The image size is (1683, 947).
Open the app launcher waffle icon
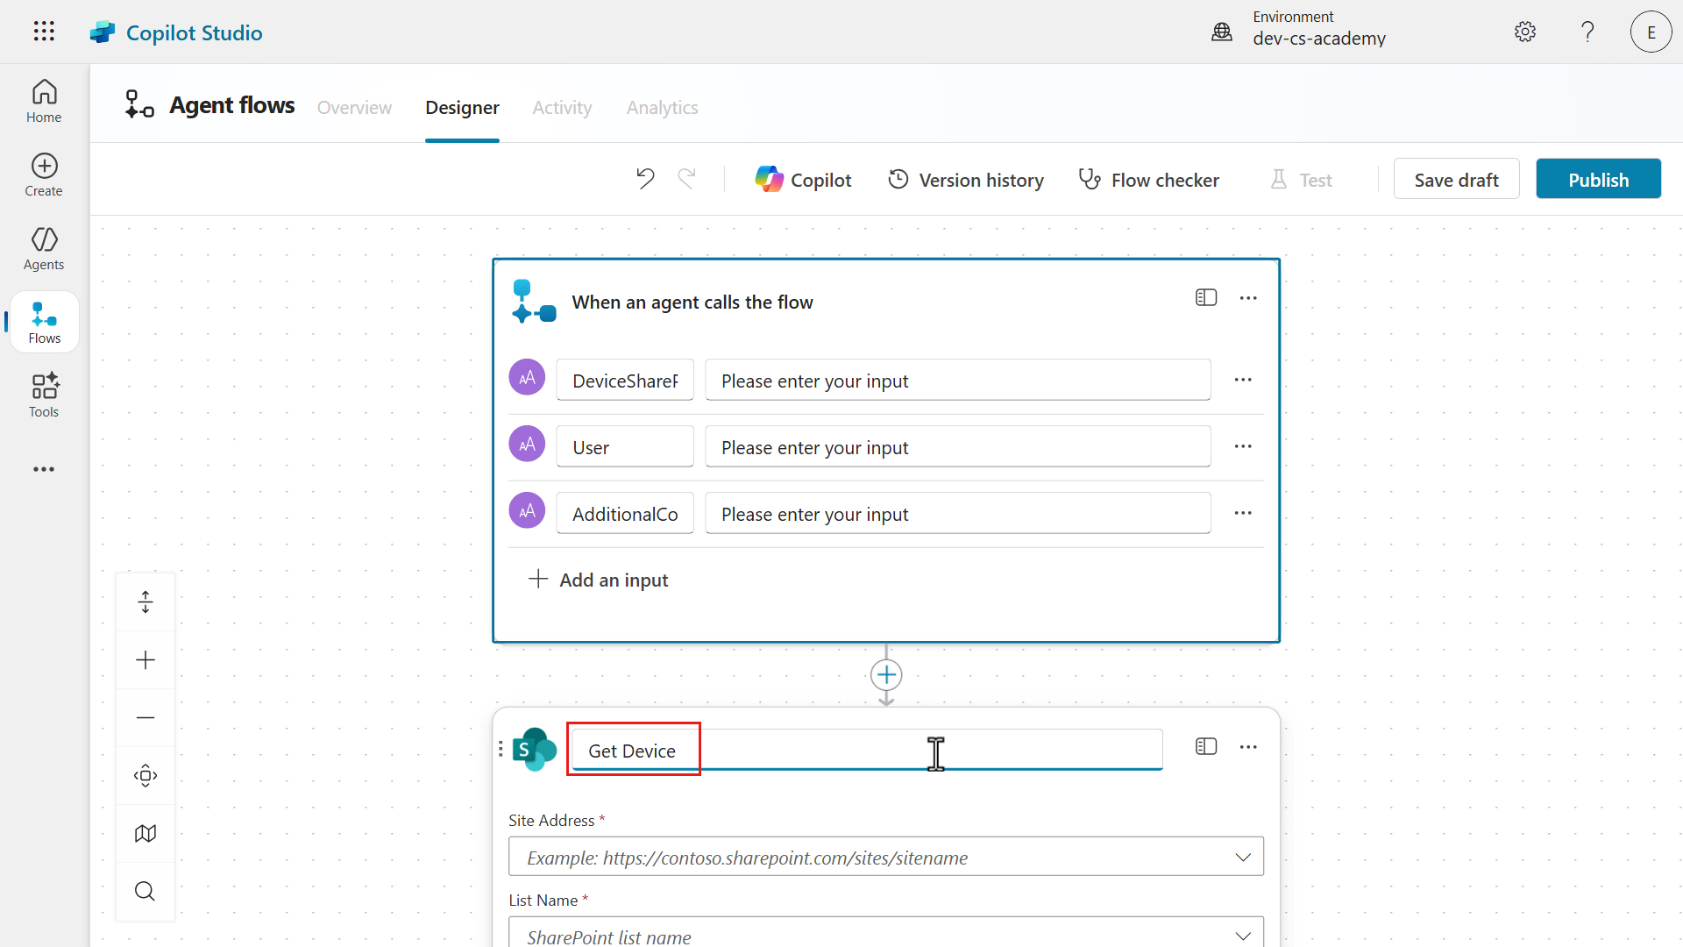click(44, 32)
